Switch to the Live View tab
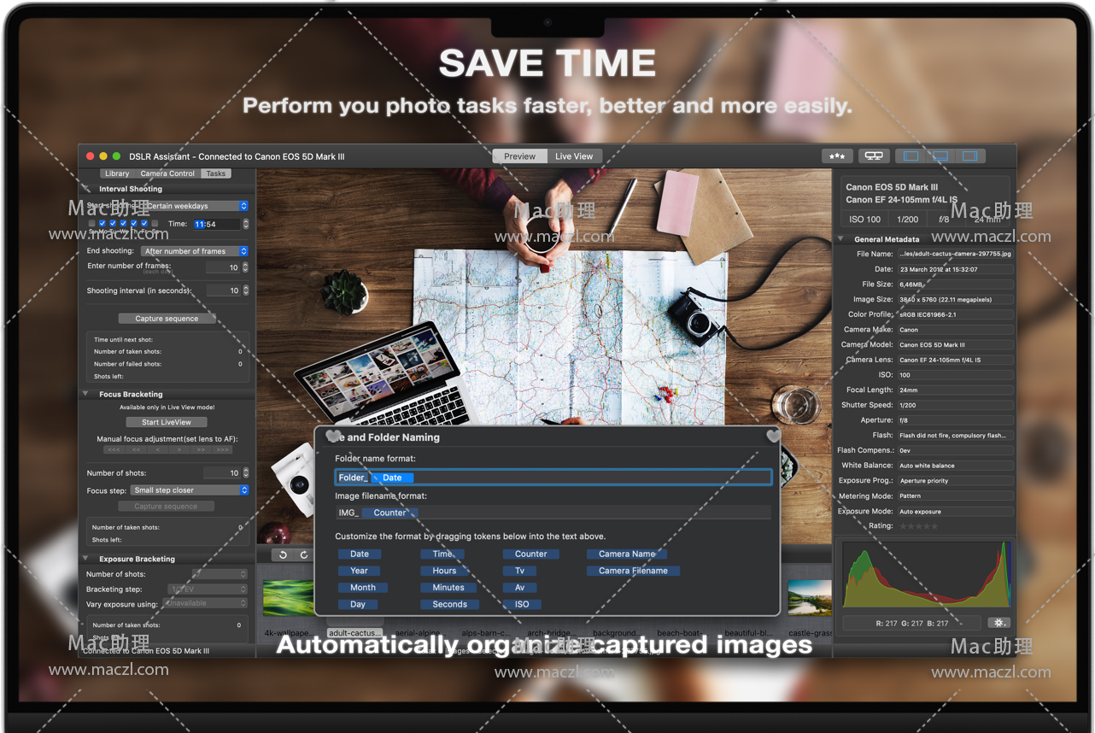Image resolution: width=1095 pixels, height=733 pixels. coord(574,156)
